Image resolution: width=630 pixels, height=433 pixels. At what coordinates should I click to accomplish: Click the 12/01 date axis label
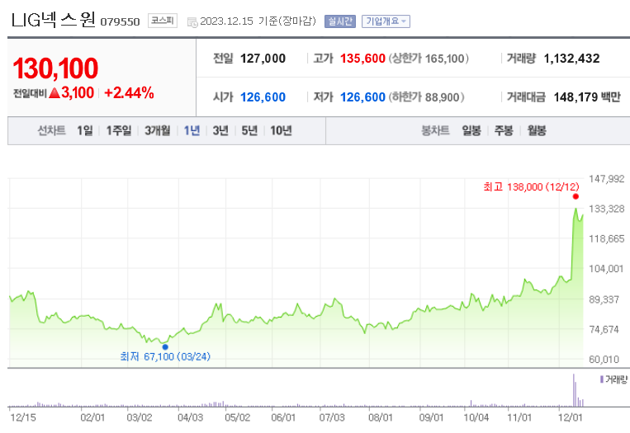(570, 418)
